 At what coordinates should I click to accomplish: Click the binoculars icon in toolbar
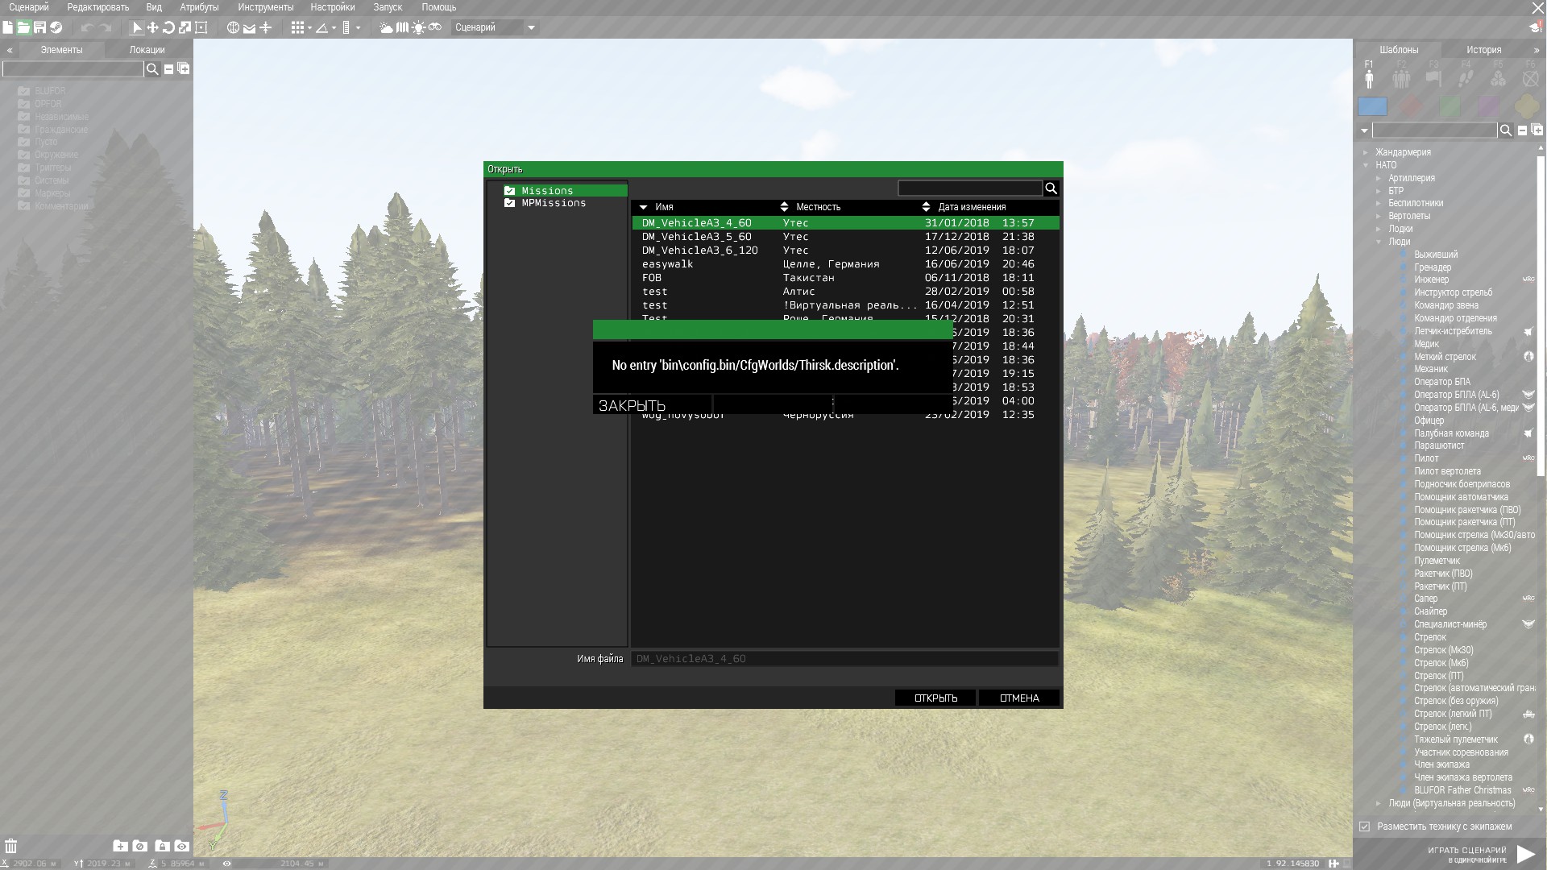pos(435,27)
